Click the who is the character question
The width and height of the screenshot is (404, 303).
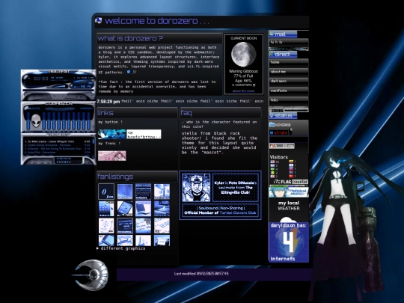[219, 124]
